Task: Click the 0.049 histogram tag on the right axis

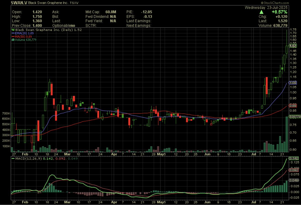Action: (x=293, y=180)
